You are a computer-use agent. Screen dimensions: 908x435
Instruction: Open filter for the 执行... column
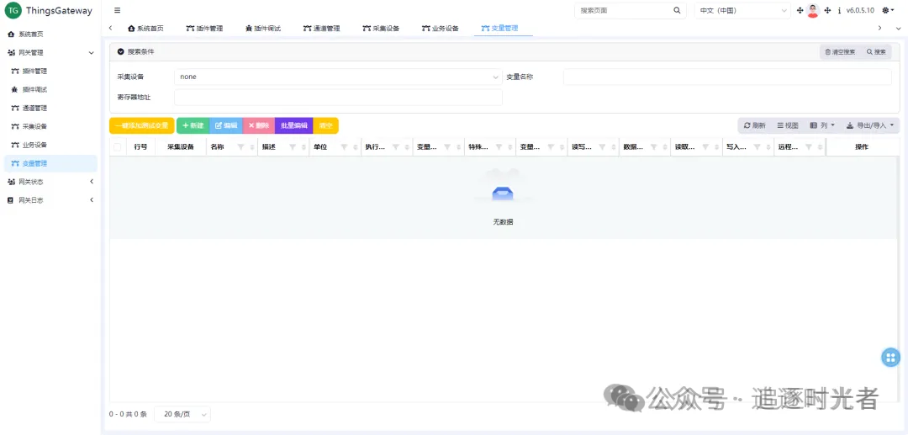pyautogui.click(x=395, y=147)
